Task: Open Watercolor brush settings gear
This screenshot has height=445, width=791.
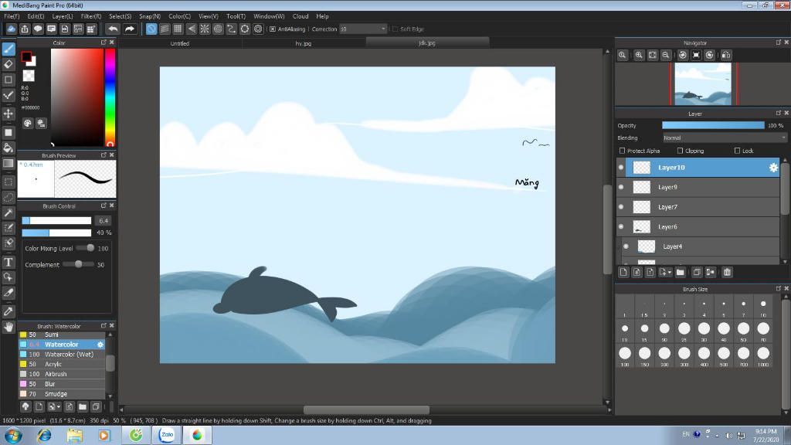Action: pyautogui.click(x=100, y=345)
